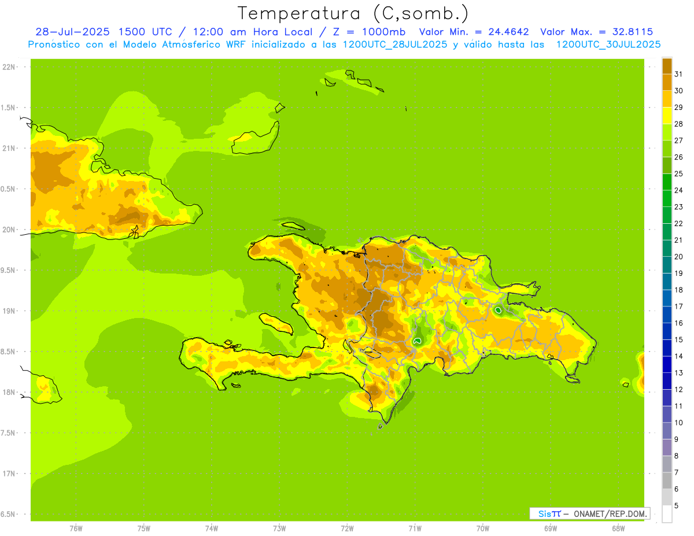
Task: Click legend value "23"
Action: coord(678,207)
